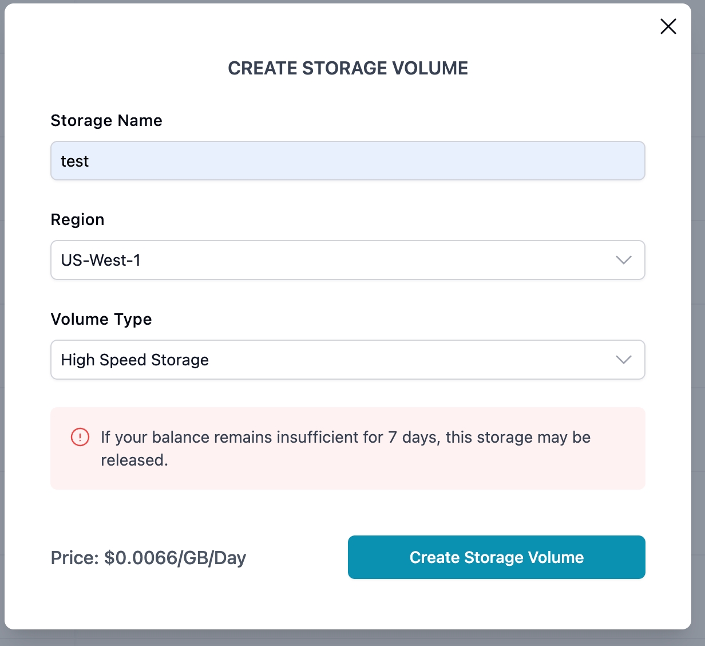Click the Region field chevron arrow
The width and height of the screenshot is (705, 646).
click(x=623, y=260)
